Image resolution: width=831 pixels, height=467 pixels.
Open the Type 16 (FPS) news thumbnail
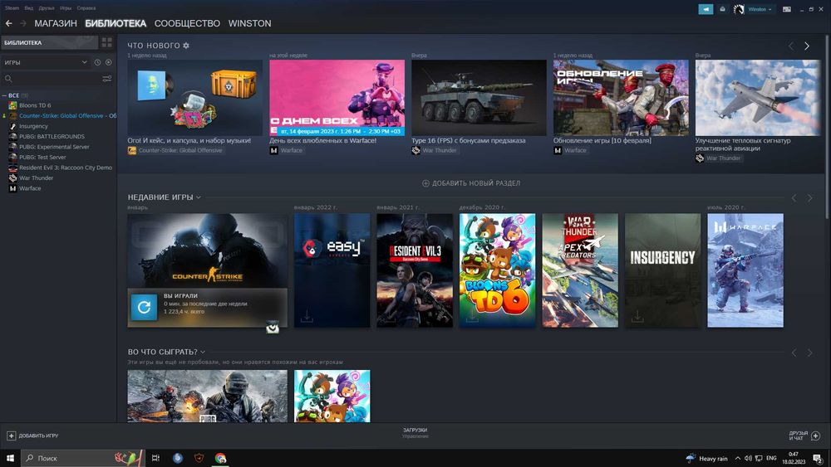click(479, 97)
